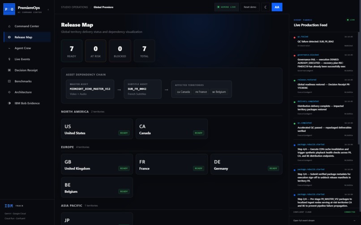Click the Belgium affected territory chip
Image resolution: width=361 pixels, height=225 pixels.
coord(219,92)
